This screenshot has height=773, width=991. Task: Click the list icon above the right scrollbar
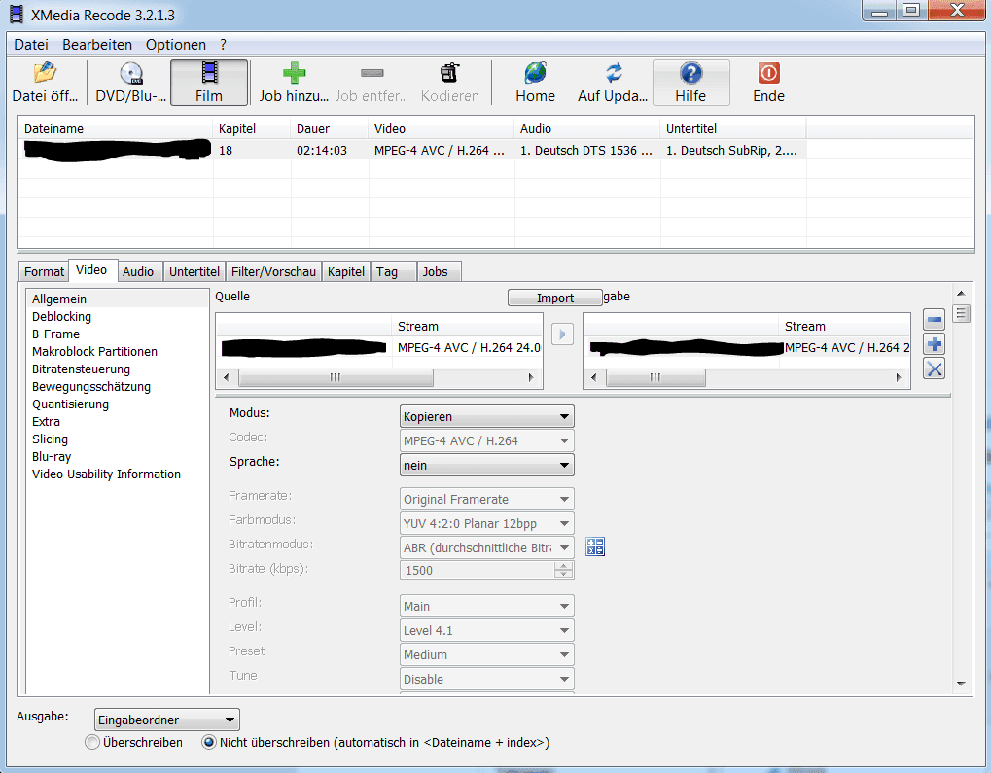click(961, 314)
